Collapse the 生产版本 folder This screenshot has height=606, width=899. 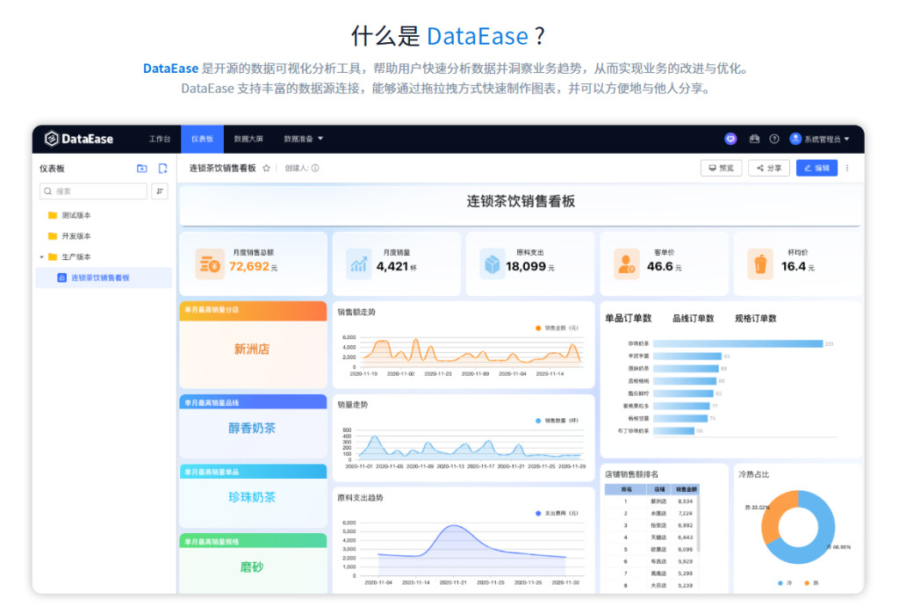click(x=42, y=256)
